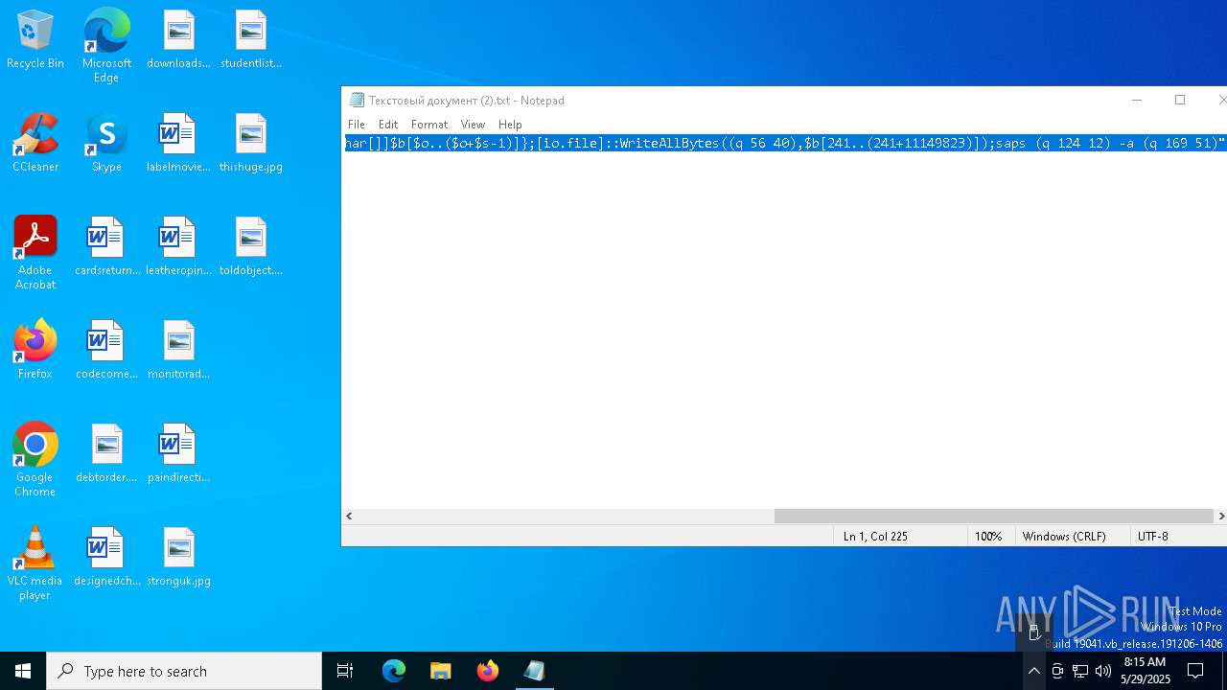Launch Microsoft Edge from the desktop
Viewport: 1227px width, 690px height.
pyautogui.click(x=106, y=46)
